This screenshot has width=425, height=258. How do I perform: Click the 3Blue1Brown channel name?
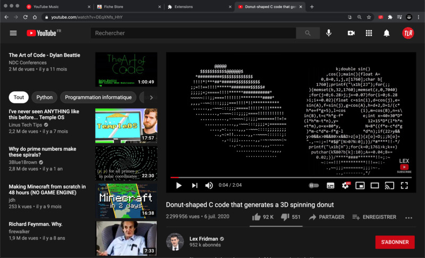(23, 162)
